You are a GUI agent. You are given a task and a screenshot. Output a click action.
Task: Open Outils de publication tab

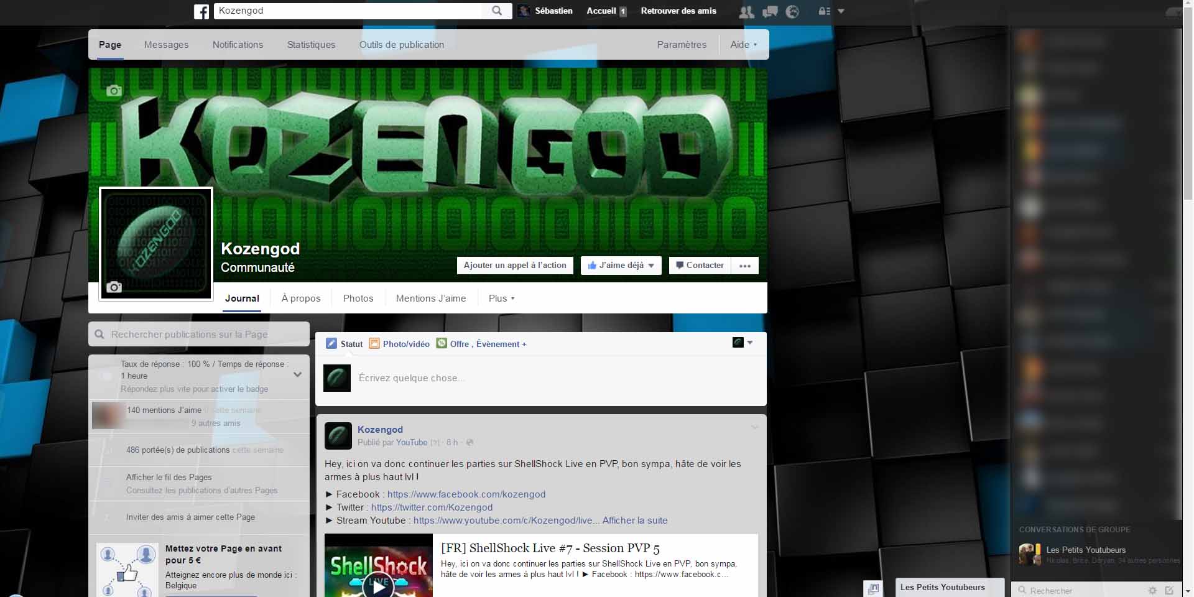402,45
